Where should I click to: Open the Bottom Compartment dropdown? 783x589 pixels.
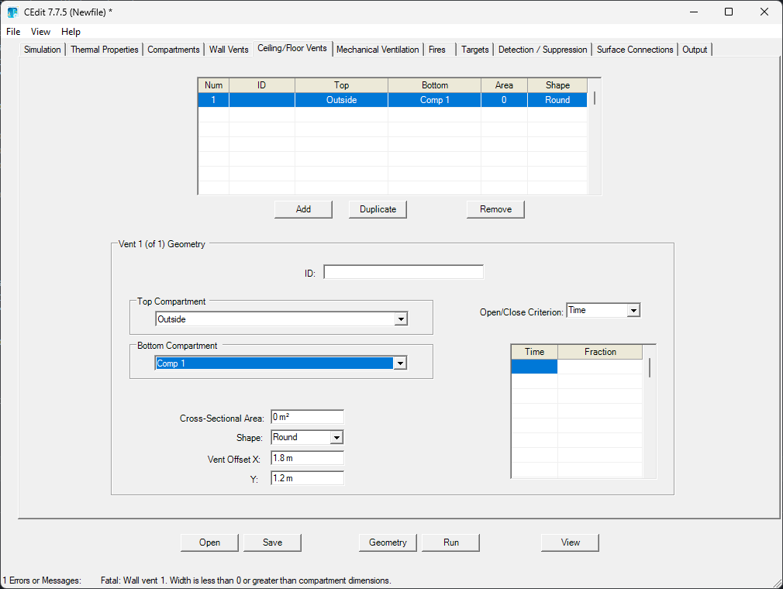[x=400, y=363]
